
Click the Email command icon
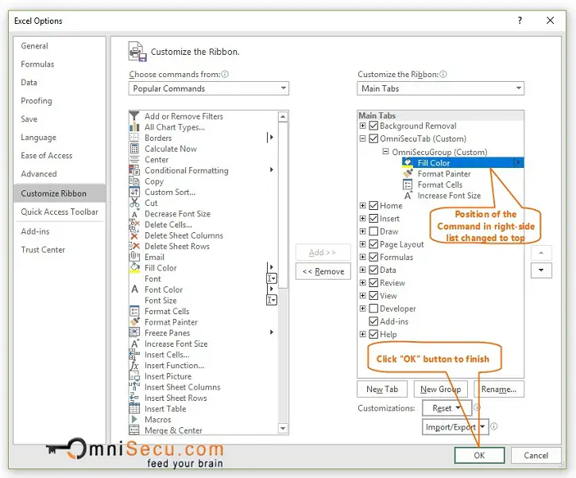pyautogui.click(x=134, y=257)
